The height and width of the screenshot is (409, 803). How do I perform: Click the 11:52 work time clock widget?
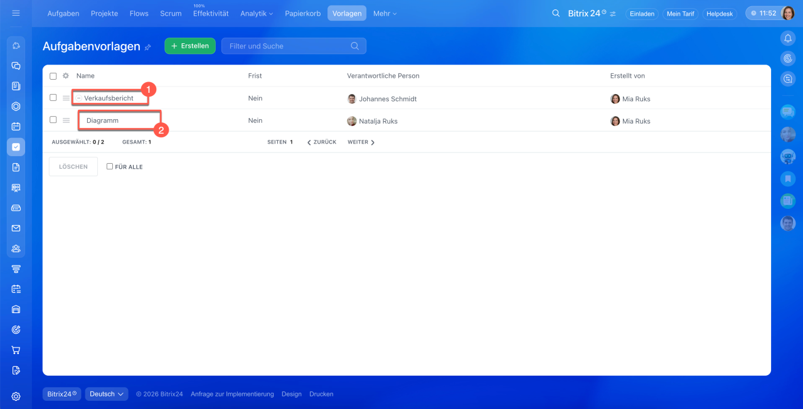[x=763, y=13]
